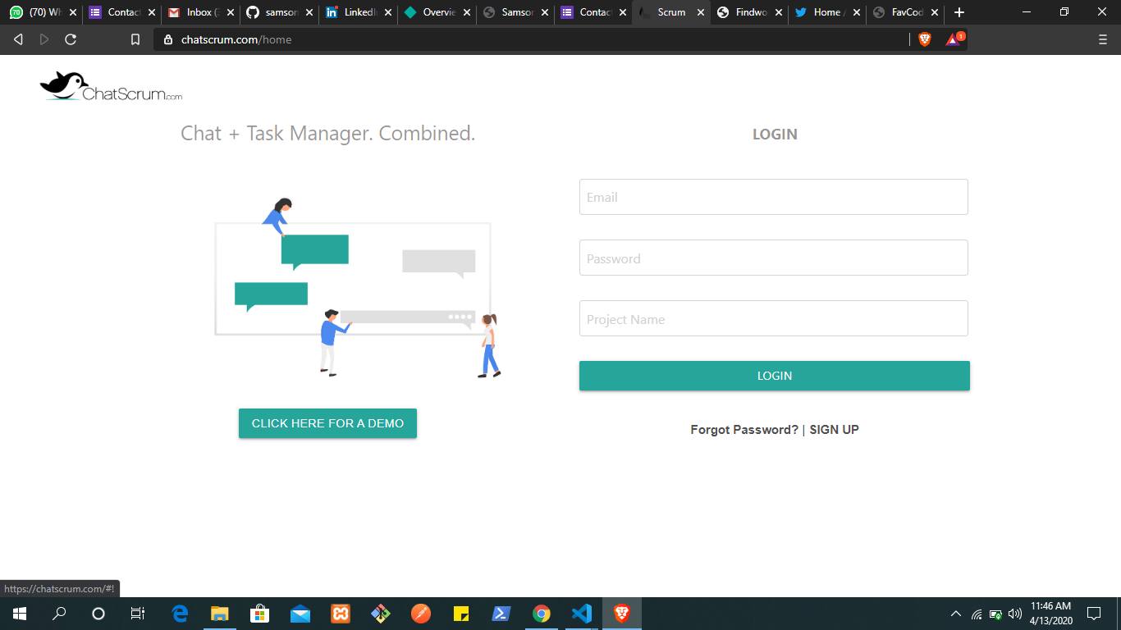Open Microsoft Store from the taskbar
This screenshot has width=1121, height=630.
(260, 614)
